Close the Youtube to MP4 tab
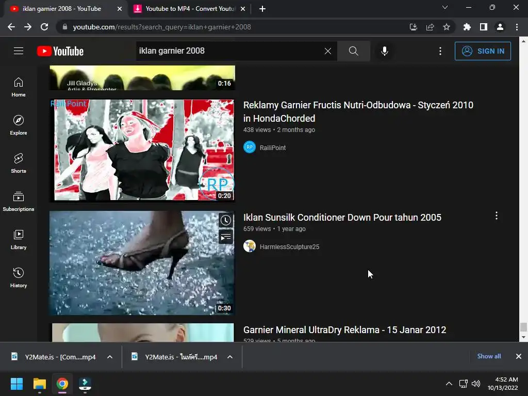Viewport: 528px width, 396px height. point(243,9)
